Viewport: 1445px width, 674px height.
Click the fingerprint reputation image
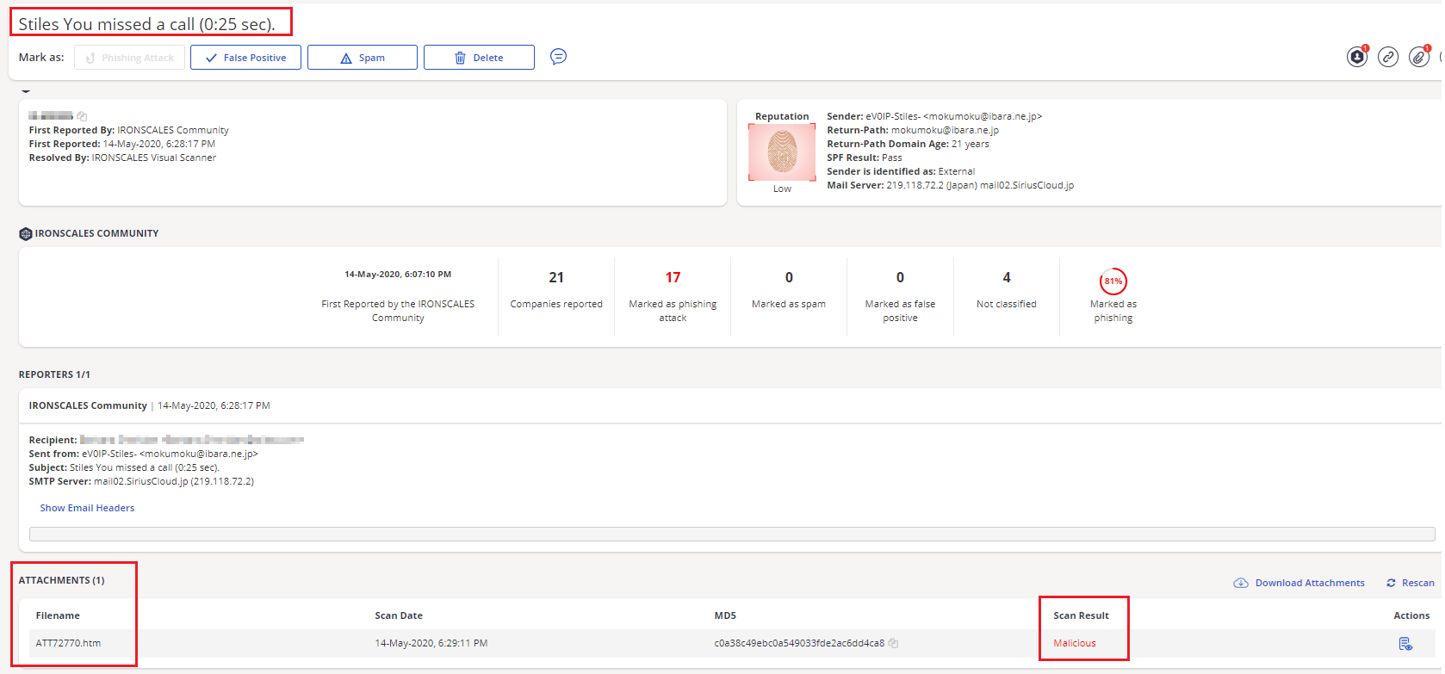click(x=782, y=151)
